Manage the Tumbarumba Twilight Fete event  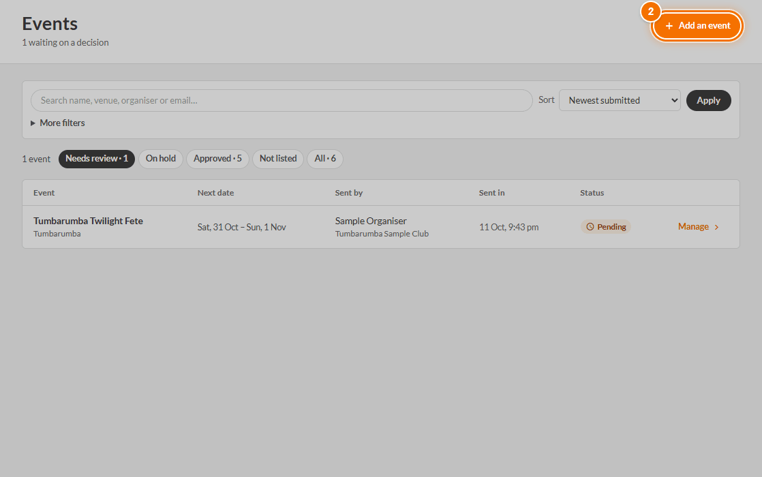point(699,227)
